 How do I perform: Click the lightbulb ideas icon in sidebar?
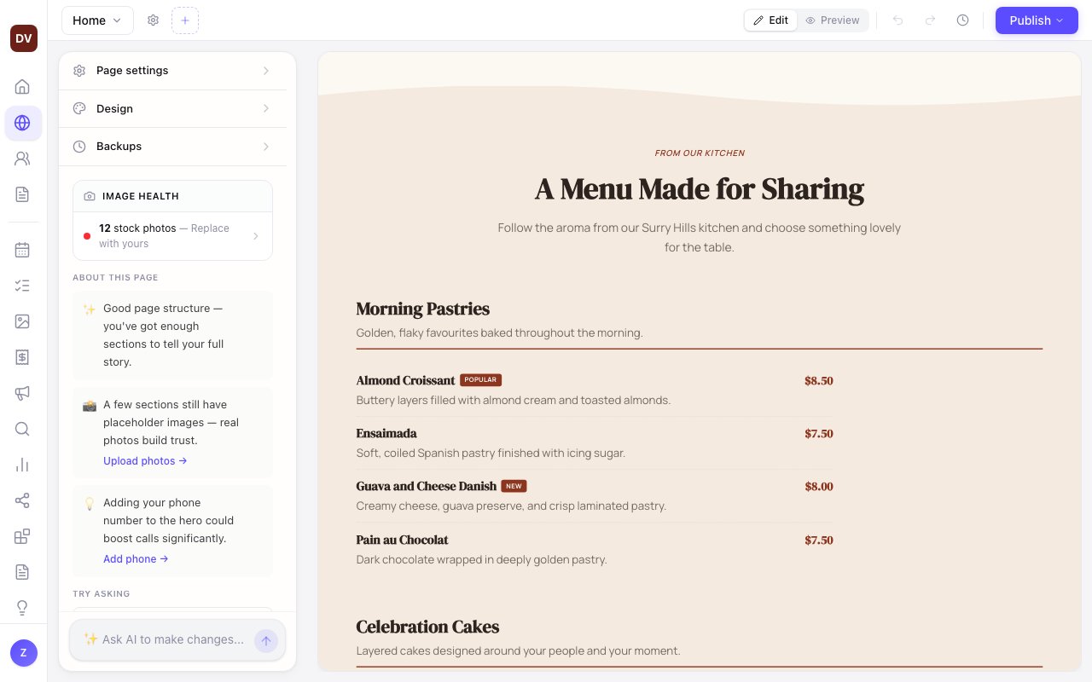(x=23, y=608)
